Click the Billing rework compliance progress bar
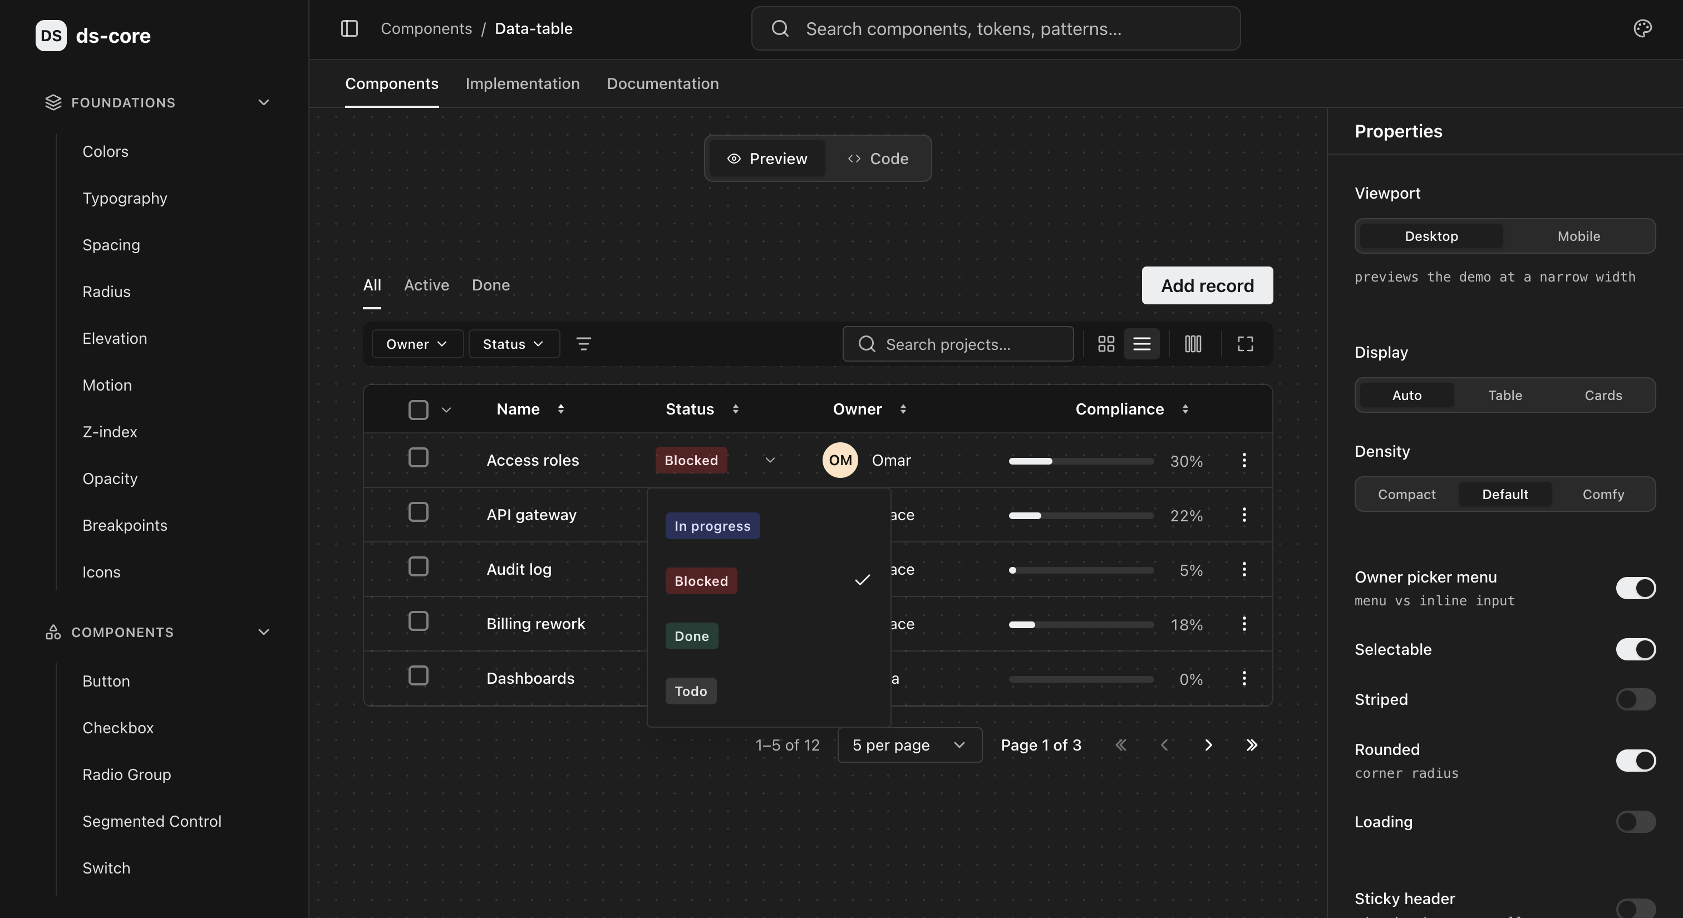This screenshot has width=1683, height=918. 1081,625
